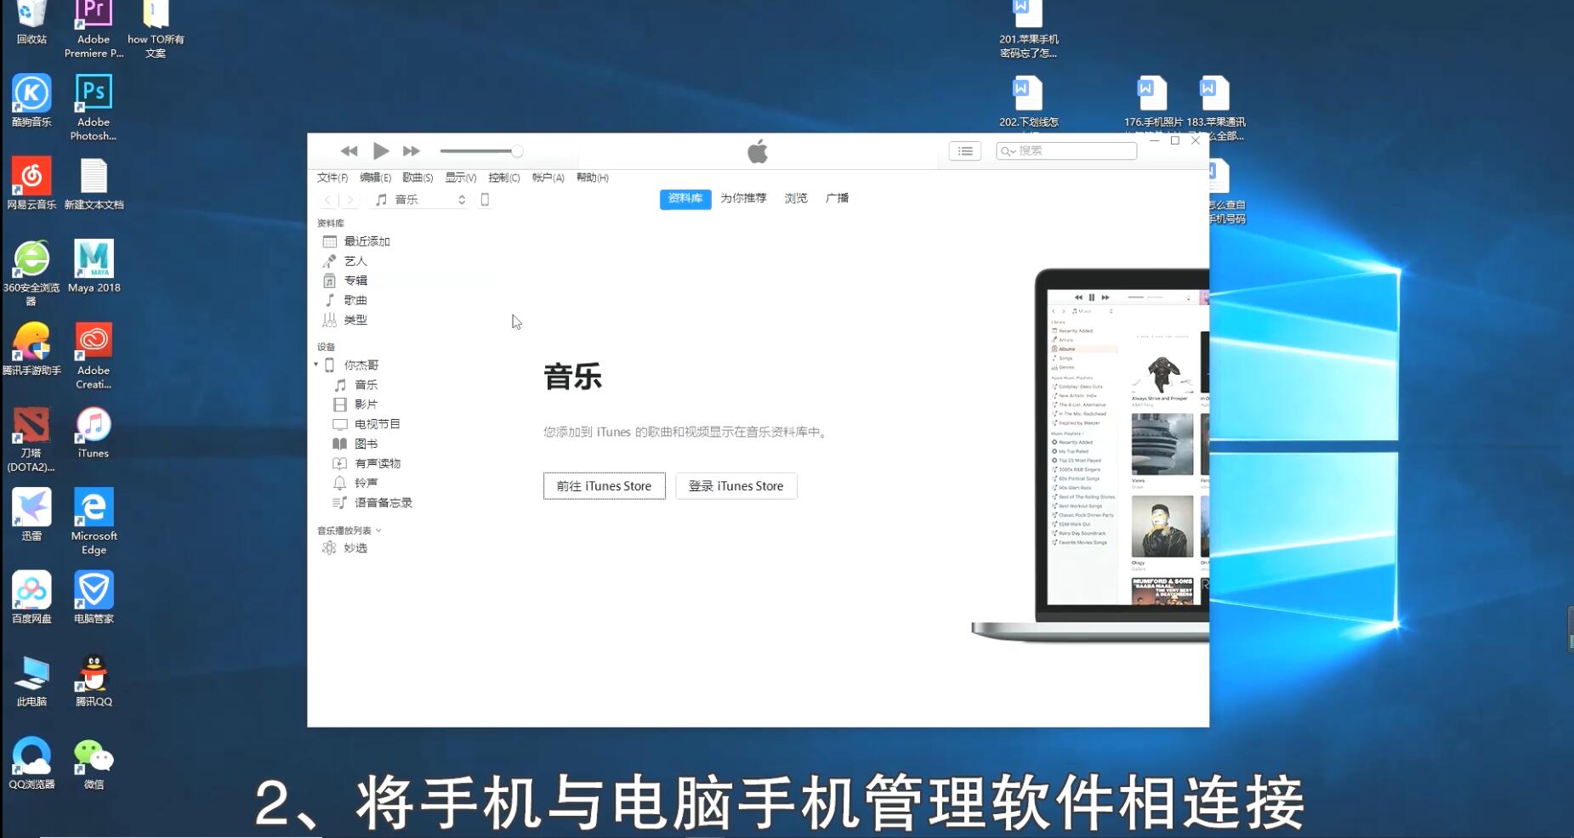Switch to the 为你推荐 tab
Image resolution: width=1574 pixels, height=838 pixels.
[743, 199]
